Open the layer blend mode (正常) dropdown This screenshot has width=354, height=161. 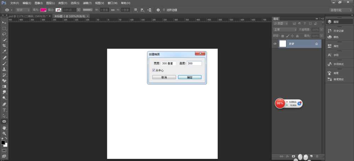285,30
